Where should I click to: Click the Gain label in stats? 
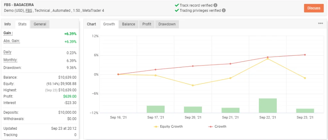pyautogui.click(x=8, y=33)
